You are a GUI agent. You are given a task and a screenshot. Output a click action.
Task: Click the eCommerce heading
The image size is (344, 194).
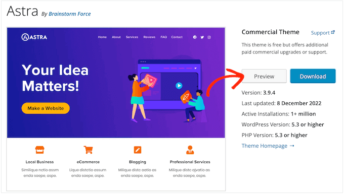pyautogui.click(x=88, y=162)
